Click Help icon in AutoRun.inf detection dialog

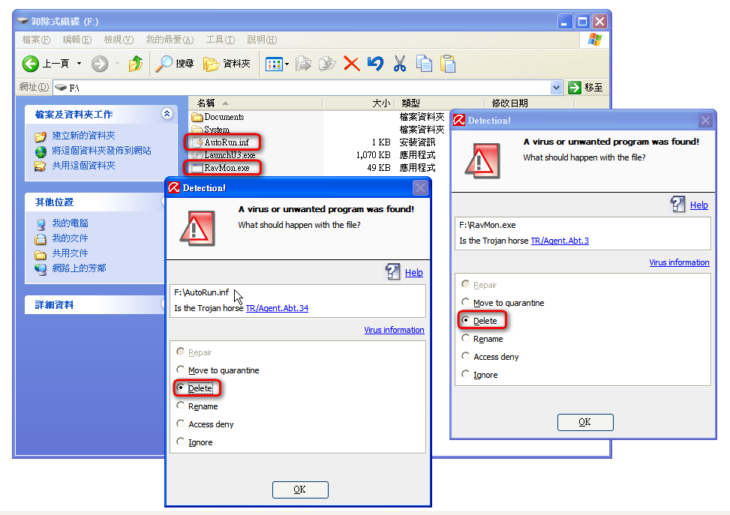(392, 271)
